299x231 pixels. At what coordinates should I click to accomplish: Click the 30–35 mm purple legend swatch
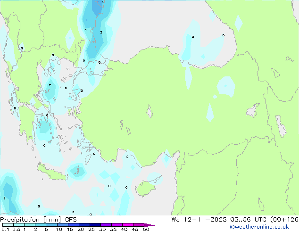pos(106,225)
